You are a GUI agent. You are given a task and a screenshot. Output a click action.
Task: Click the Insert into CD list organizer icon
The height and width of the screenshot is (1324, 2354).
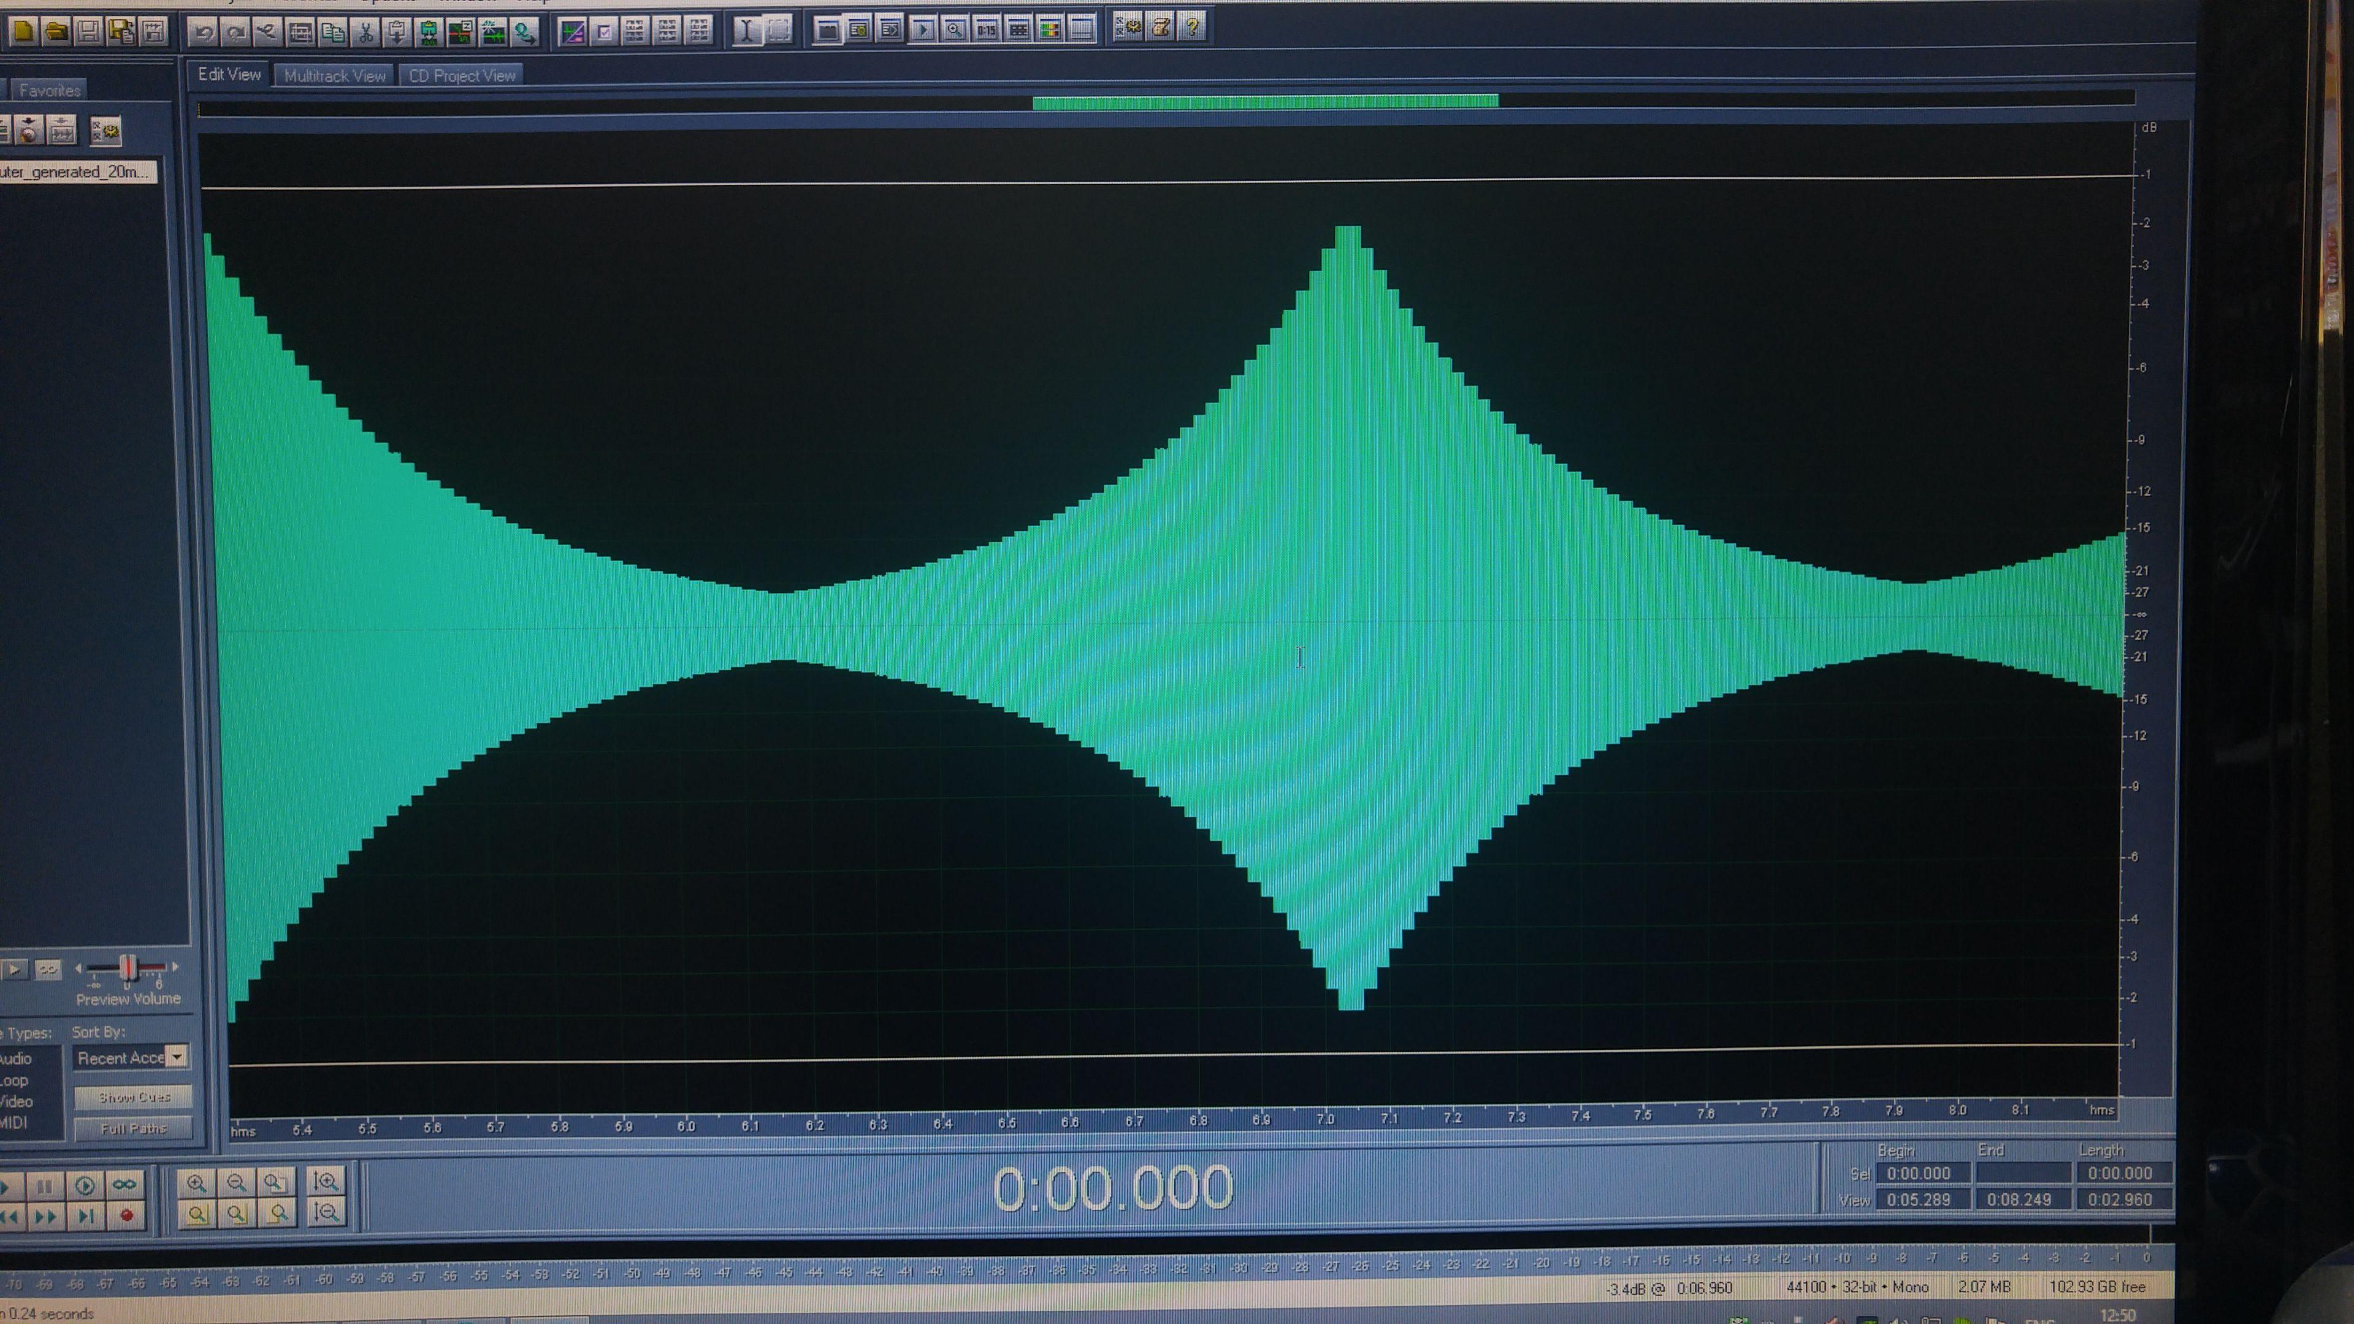(28, 132)
